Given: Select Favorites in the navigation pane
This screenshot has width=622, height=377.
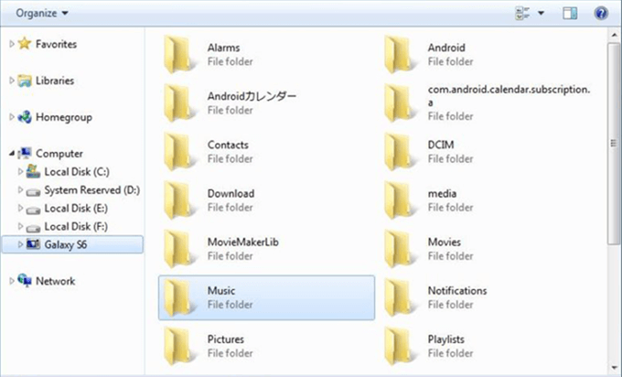Looking at the screenshot, I should (x=55, y=44).
